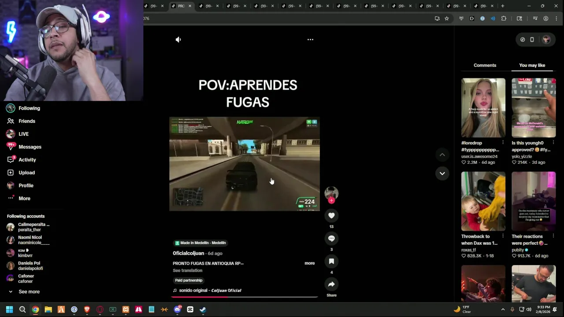Switch to the Comments tab
This screenshot has width=564, height=317.
[485, 65]
